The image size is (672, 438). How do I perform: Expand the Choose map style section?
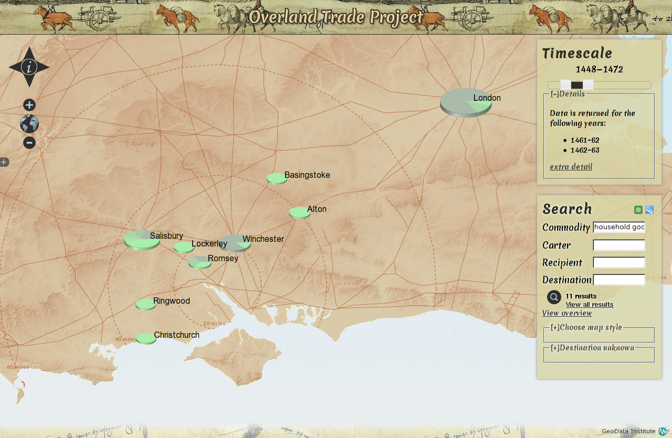pos(586,328)
